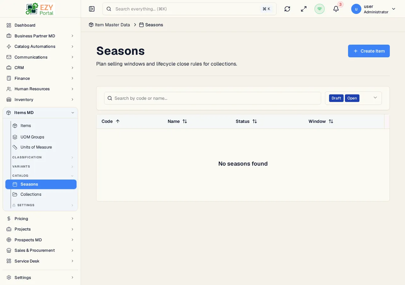This screenshot has height=285, width=405.
Task: Go to Item Master Data breadcrumb
Action: point(109,25)
